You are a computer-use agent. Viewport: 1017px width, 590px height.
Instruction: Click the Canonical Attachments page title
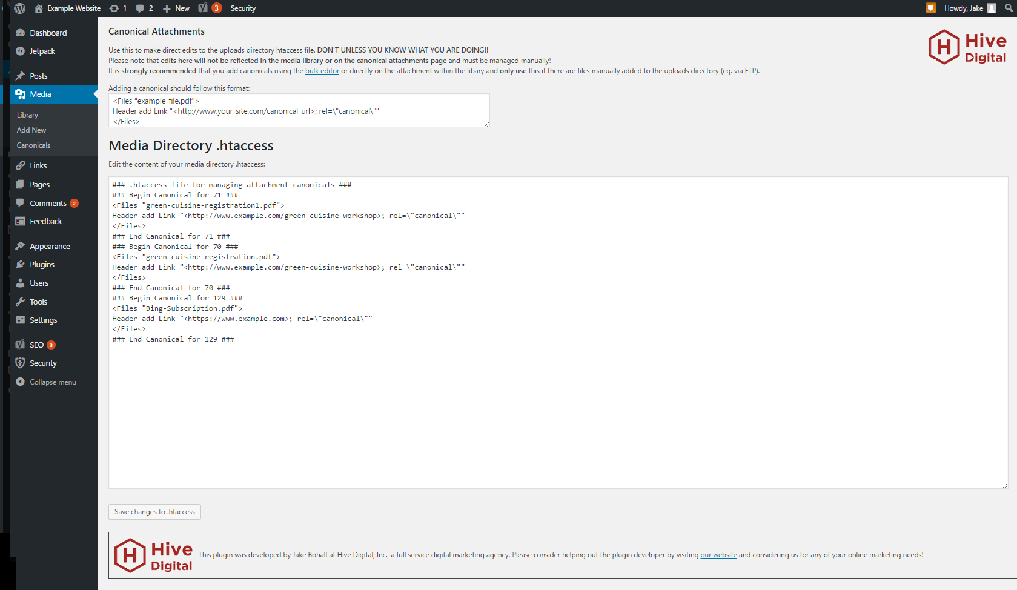tap(156, 31)
